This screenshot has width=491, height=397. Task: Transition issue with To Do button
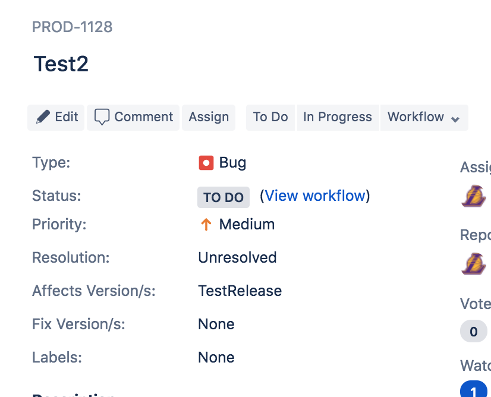[x=270, y=118]
